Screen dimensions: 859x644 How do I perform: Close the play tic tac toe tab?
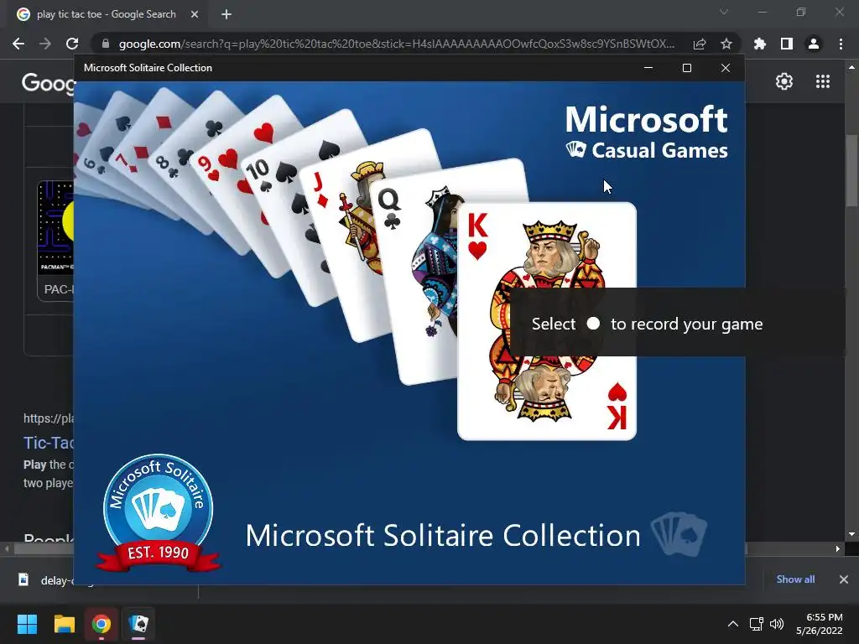[195, 14]
